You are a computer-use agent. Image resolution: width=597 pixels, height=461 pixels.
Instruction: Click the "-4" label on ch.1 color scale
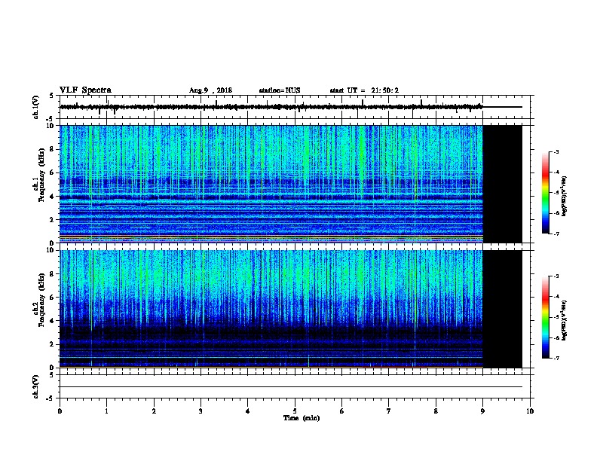tap(556, 172)
